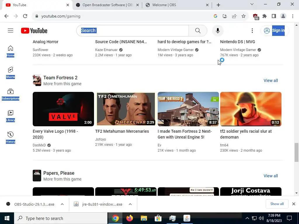Close the Open Broadcaster Software tab
This screenshot has height=224, width=299.
(x=138, y=5)
